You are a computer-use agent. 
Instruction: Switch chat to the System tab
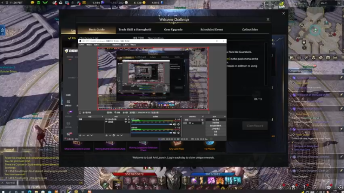[27, 150]
